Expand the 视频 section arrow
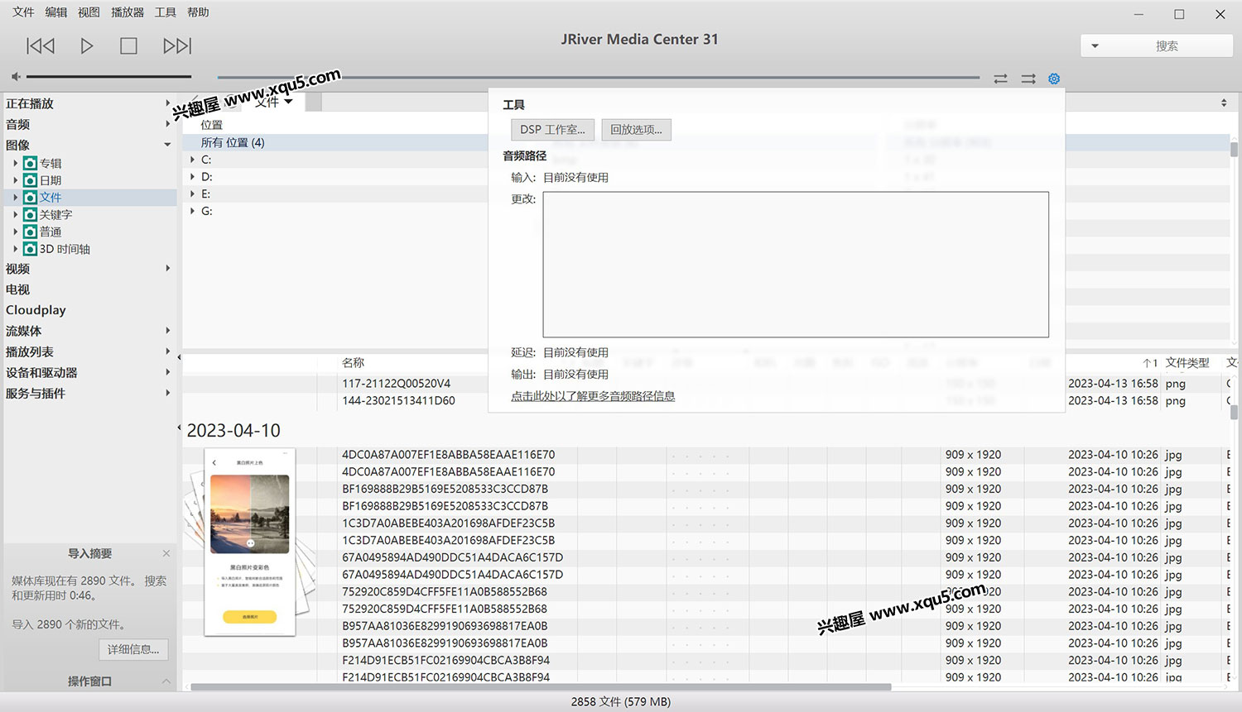 [x=167, y=269]
